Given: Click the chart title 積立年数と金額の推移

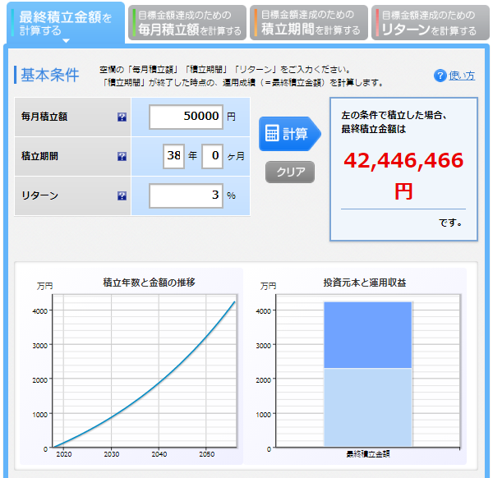Looking at the screenshot, I should [149, 283].
